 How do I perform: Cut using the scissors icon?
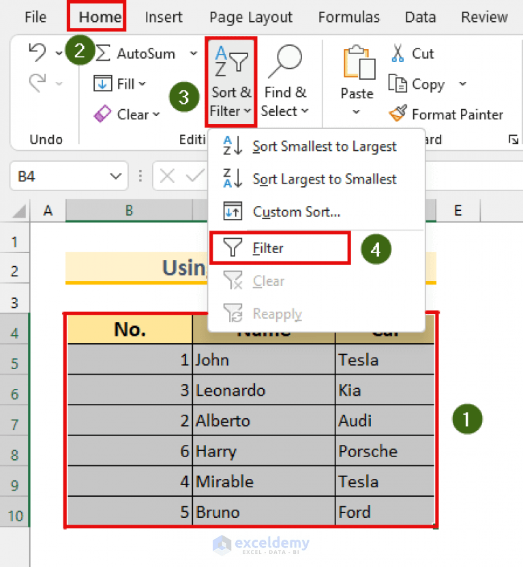396,53
